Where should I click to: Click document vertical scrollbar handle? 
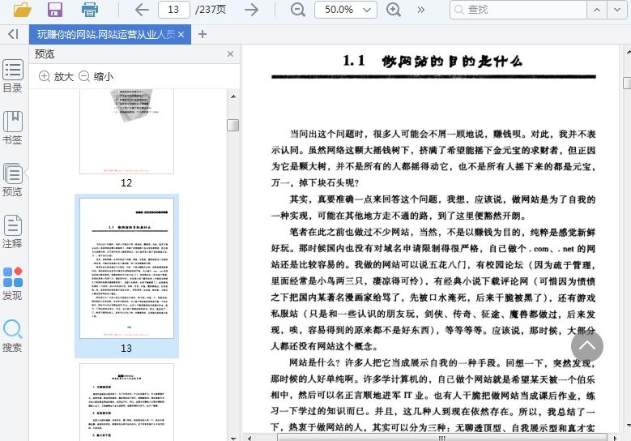[x=627, y=83]
